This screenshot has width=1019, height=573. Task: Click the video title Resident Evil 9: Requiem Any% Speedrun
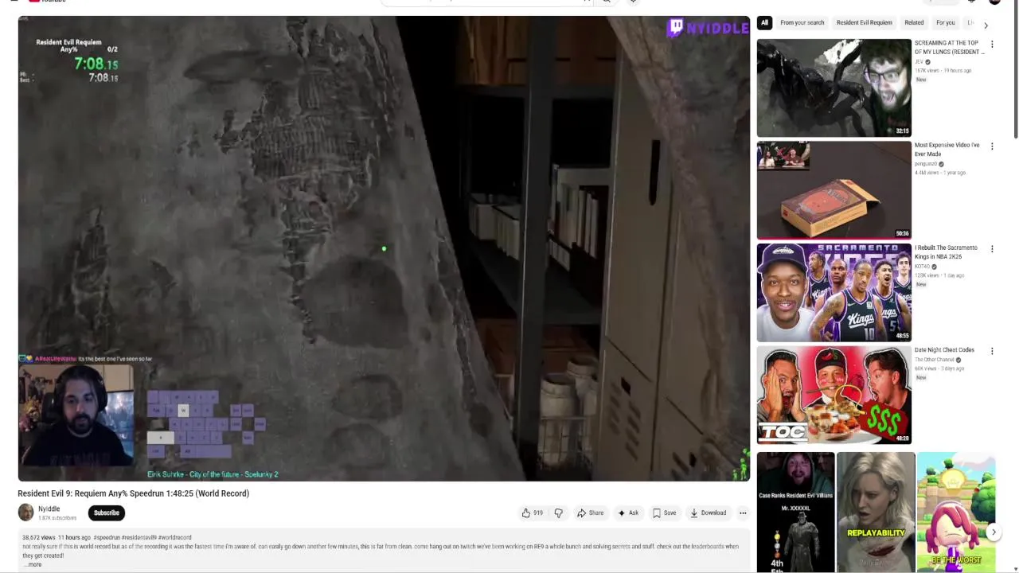tap(134, 493)
